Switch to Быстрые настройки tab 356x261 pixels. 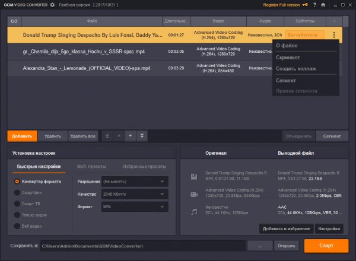point(39,167)
